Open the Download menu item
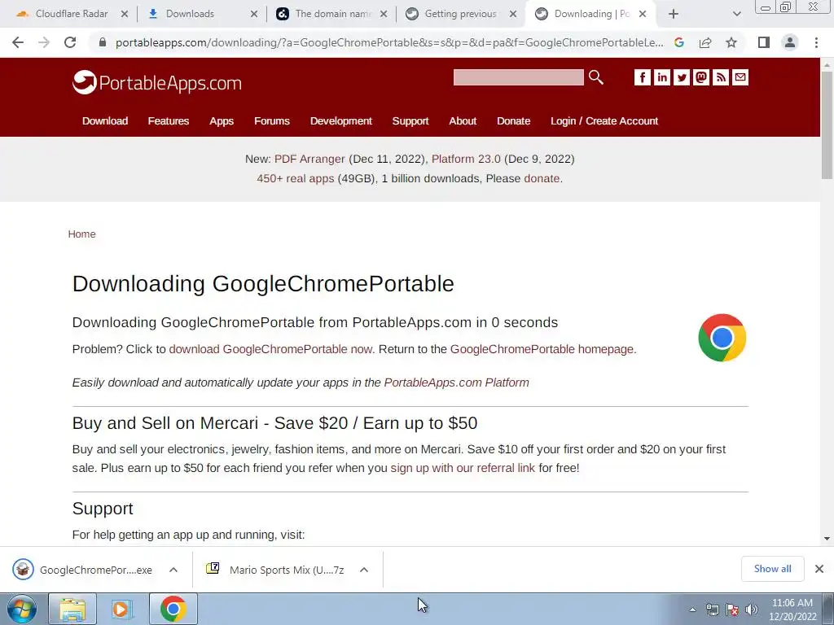 tap(105, 121)
